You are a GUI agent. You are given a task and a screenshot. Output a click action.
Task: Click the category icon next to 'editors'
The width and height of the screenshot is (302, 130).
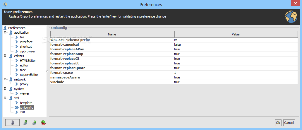[11, 56]
